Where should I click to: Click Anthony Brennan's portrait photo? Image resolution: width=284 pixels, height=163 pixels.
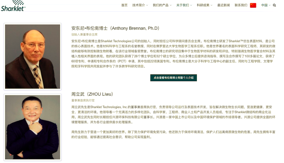[33, 56]
